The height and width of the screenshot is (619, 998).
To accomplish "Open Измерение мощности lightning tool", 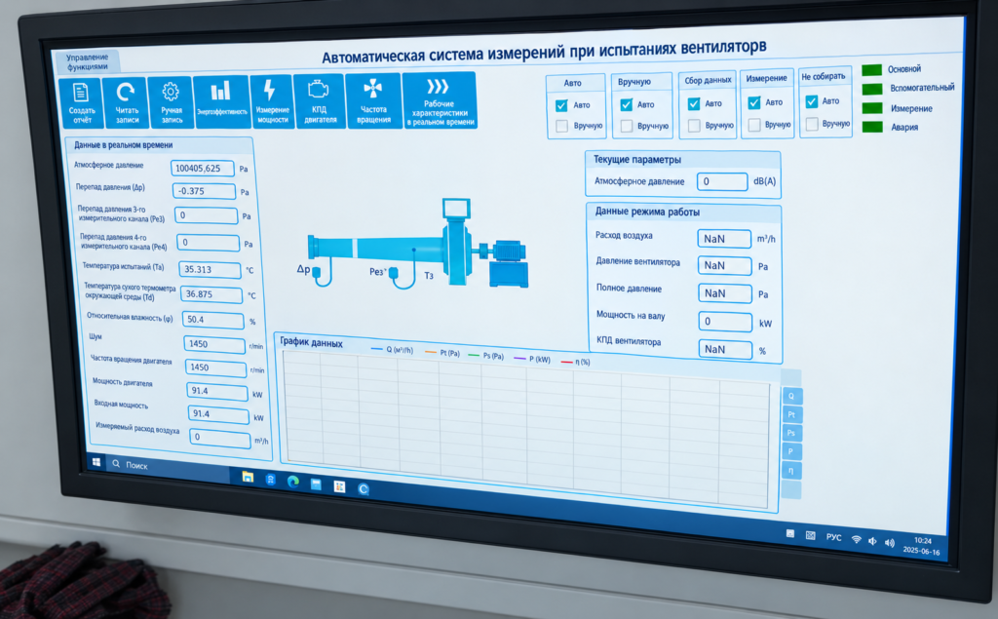I will [x=273, y=101].
